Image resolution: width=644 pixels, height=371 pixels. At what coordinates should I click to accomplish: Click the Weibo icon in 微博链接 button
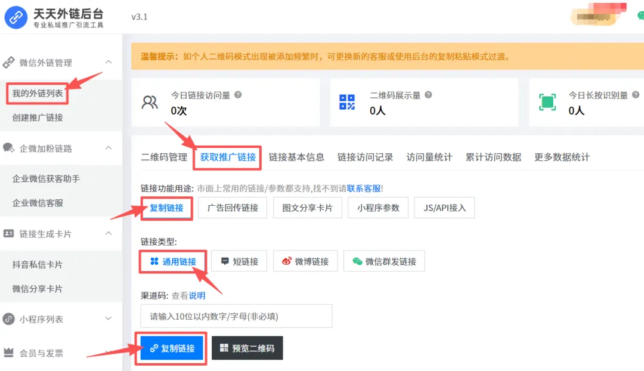click(287, 261)
